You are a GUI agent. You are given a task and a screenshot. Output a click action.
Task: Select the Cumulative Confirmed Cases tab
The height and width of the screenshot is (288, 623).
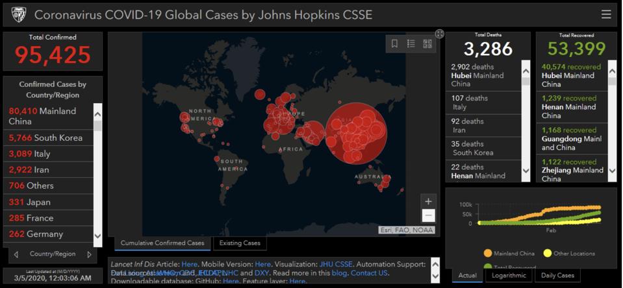pyautogui.click(x=162, y=243)
